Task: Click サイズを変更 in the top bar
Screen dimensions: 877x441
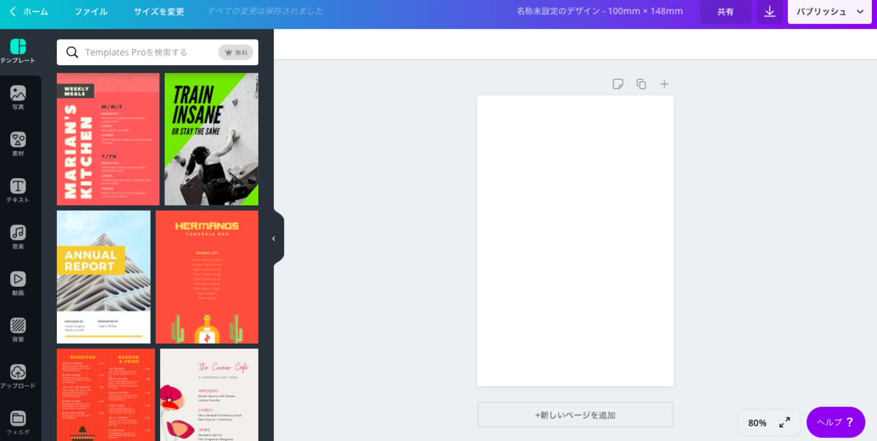Action: (159, 12)
